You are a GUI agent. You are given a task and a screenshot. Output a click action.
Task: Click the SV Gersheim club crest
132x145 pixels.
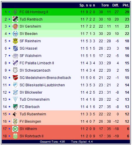tap(15, 26)
